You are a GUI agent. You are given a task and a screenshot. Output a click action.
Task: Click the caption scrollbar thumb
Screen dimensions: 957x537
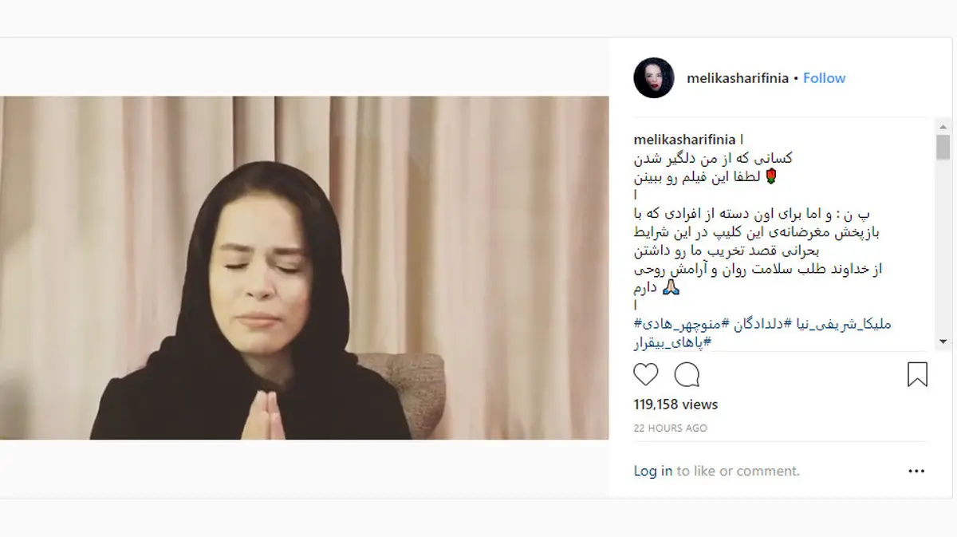[943, 147]
